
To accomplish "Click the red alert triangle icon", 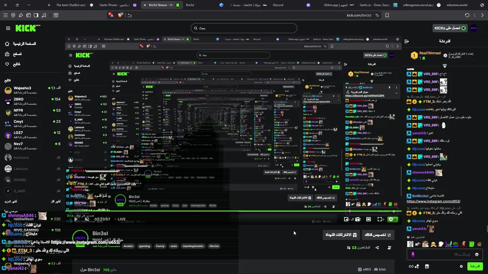I will [111, 15].
